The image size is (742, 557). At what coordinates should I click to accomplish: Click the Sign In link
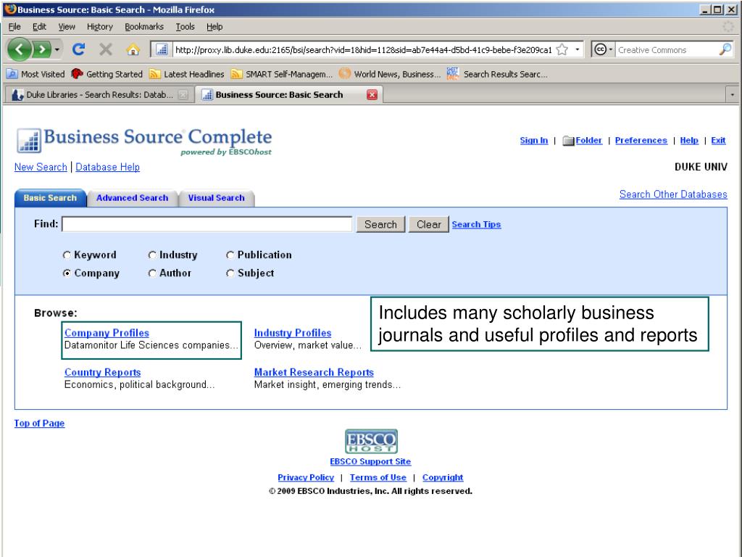tap(534, 140)
